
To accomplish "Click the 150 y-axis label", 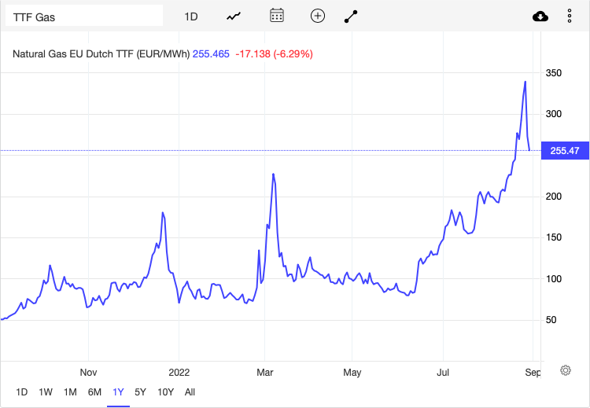I will coord(554,237).
